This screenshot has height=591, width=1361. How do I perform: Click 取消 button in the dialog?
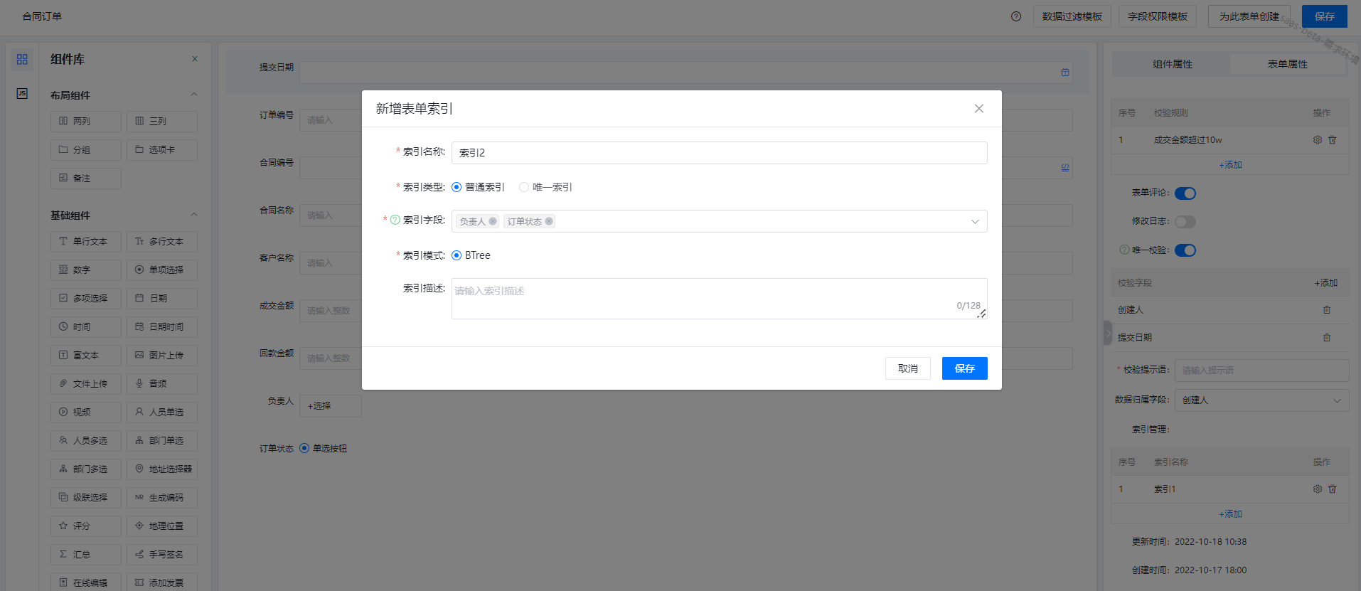pos(907,368)
